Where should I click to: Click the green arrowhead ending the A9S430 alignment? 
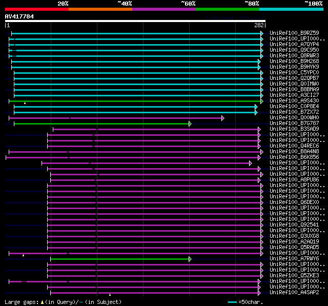262,101
